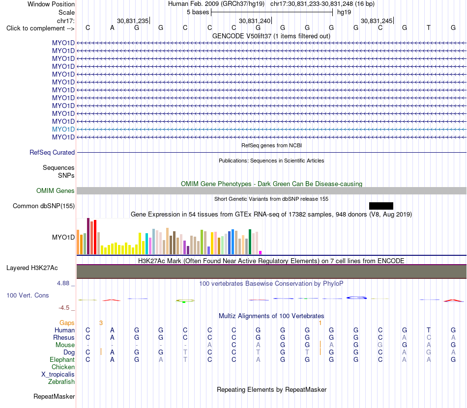Click the 'OMIM Genes' track label
Viewport: 467px width, 408px height.
[55, 190]
